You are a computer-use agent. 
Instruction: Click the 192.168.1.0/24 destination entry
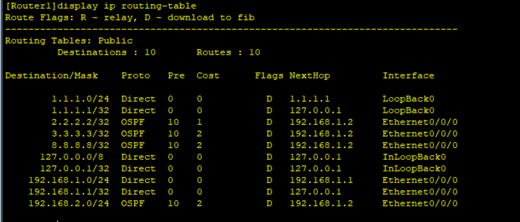[69, 180]
